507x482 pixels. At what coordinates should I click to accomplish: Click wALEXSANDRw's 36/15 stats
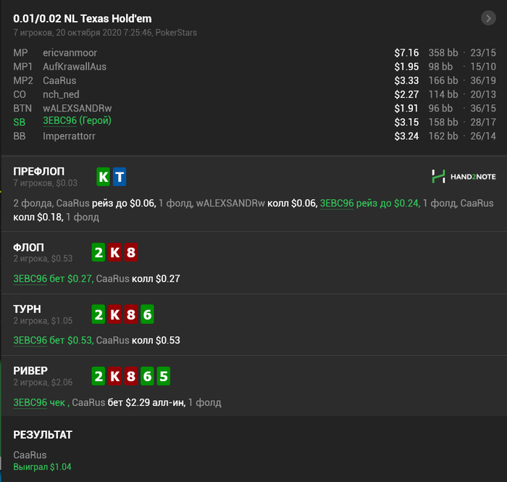point(483,109)
